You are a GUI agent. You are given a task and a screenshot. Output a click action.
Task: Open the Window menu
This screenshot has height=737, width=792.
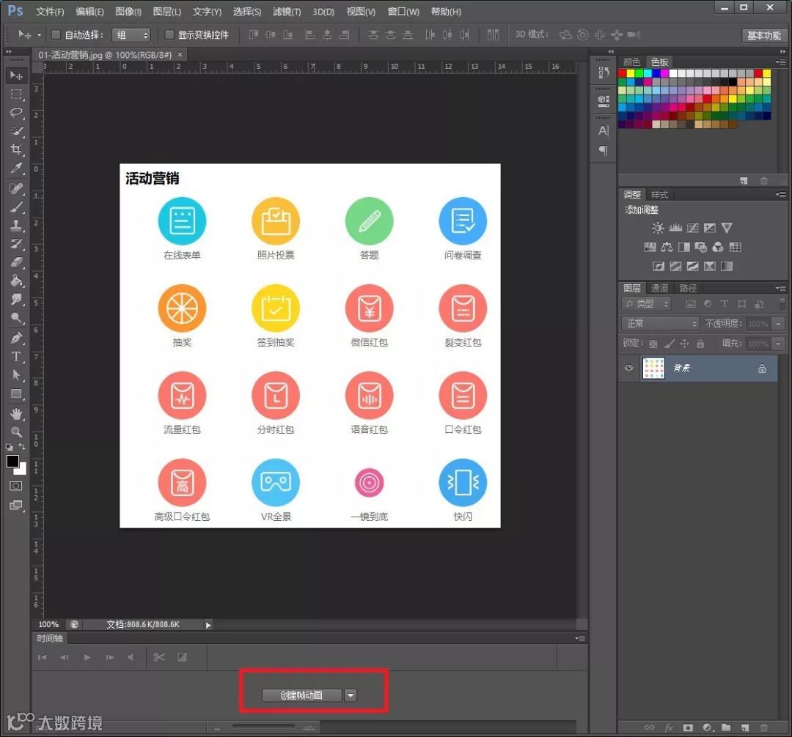coord(403,12)
